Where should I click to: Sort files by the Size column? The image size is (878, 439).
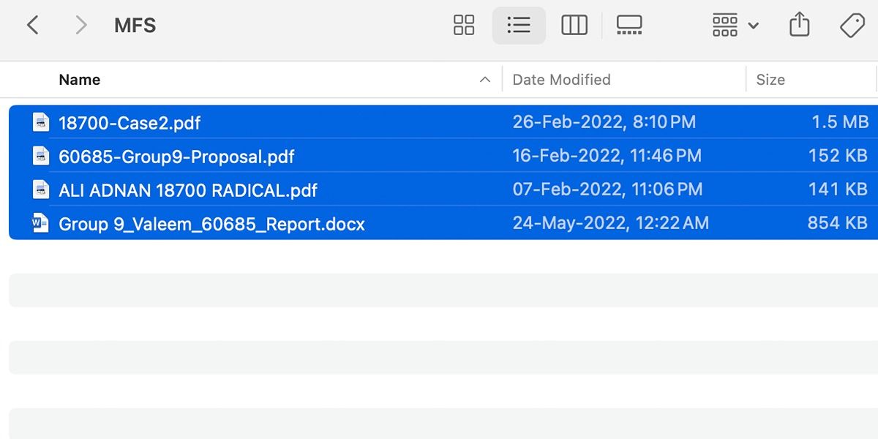771,79
